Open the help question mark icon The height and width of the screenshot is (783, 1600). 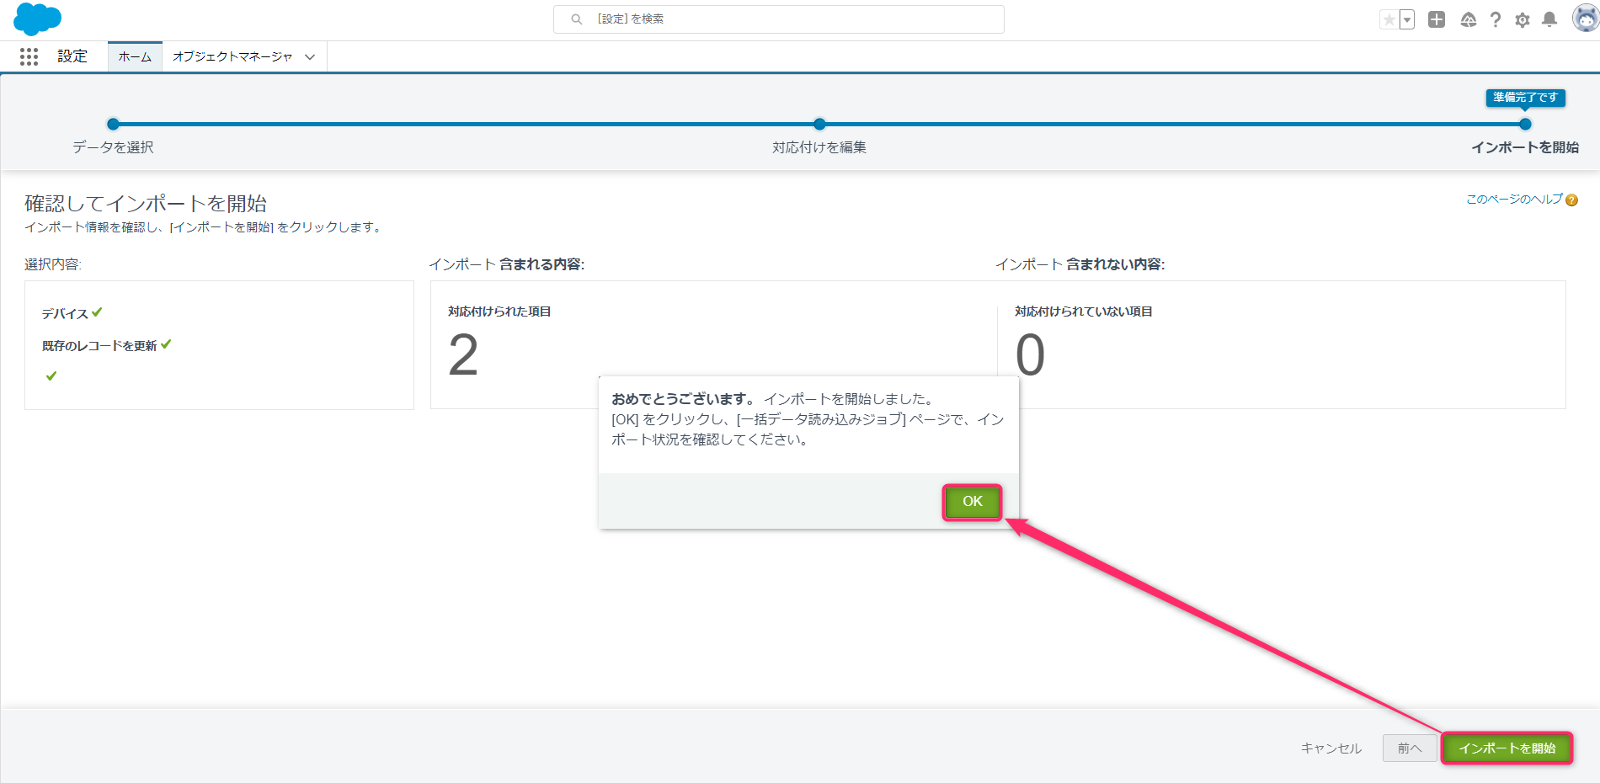(1496, 19)
